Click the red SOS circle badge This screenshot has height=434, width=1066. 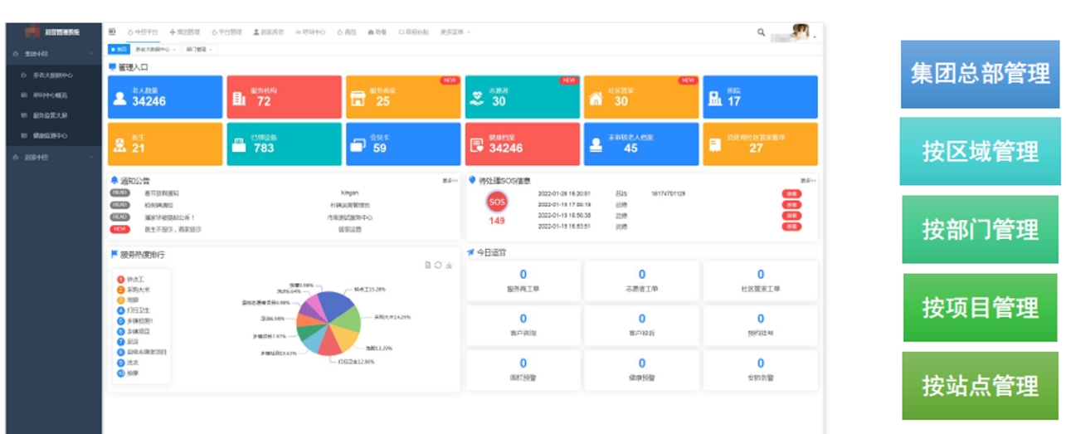[497, 202]
